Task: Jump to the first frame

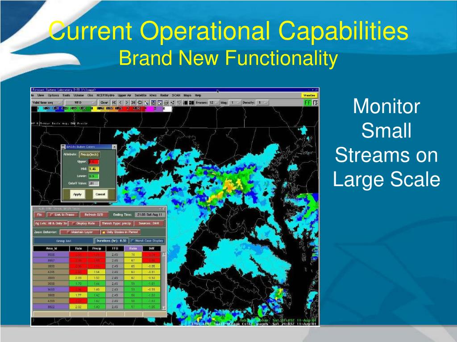Action: [114, 103]
